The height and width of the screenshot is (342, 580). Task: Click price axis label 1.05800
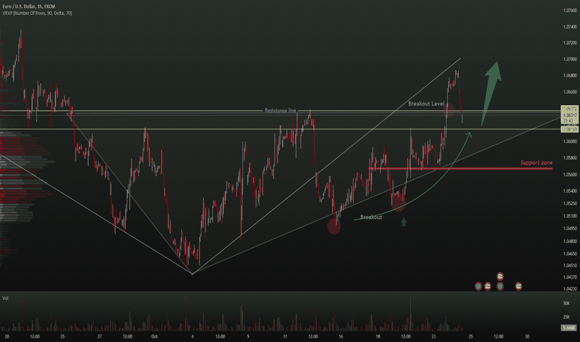[x=569, y=158]
